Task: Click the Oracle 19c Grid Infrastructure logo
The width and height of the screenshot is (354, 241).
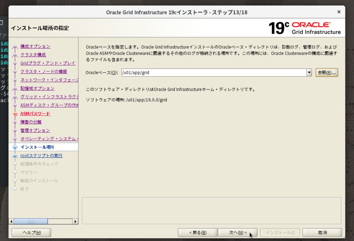Action: pos(305,28)
